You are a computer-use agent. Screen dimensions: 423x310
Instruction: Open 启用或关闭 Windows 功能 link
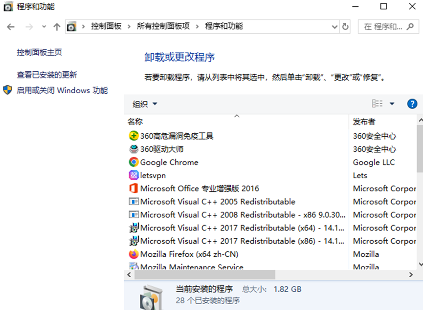62,90
